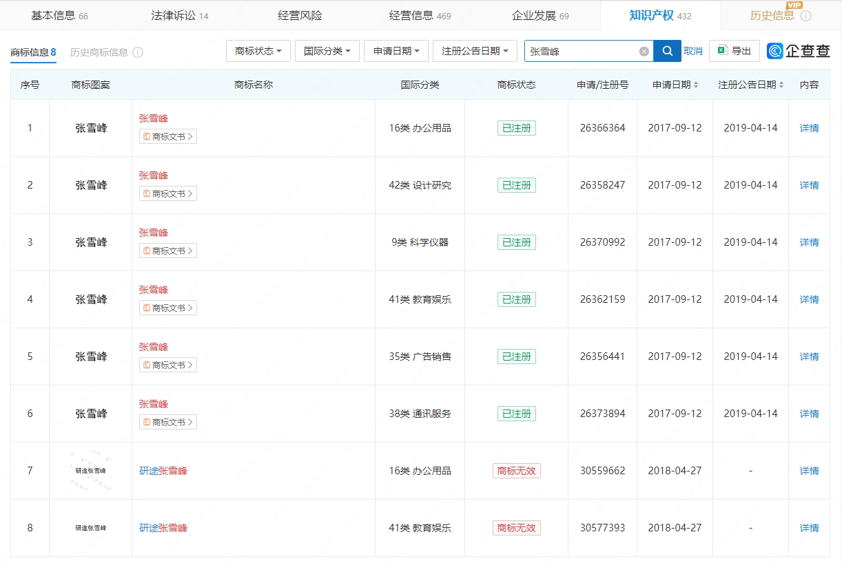Open 商标文书 for row 2
Screen dimensions: 842x563
coord(168,193)
